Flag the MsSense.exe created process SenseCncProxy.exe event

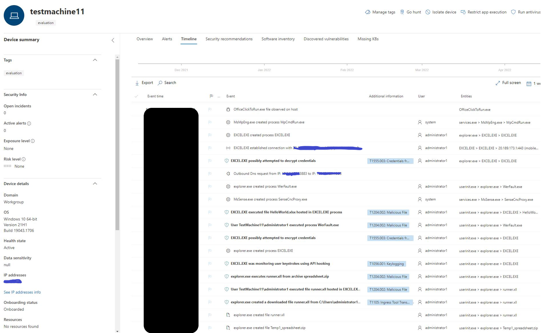point(210,199)
